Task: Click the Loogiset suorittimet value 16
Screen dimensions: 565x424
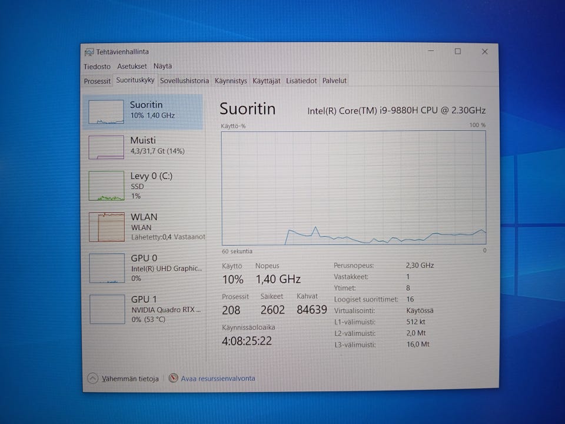Action: tap(410, 299)
